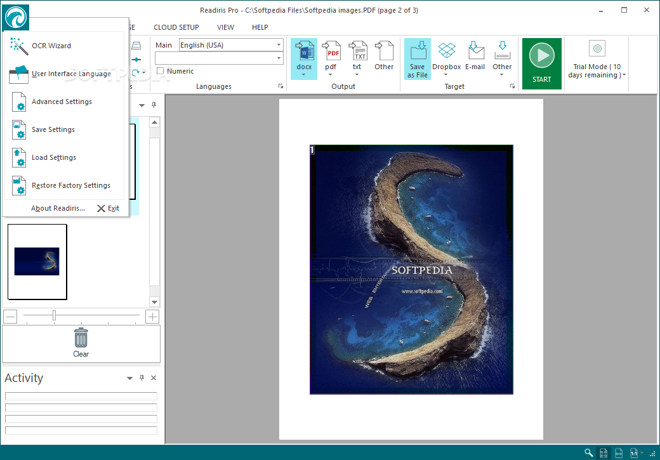This screenshot has width=660, height=460.
Task: Choose Save Settings in the menu
Action: [x=64, y=129]
